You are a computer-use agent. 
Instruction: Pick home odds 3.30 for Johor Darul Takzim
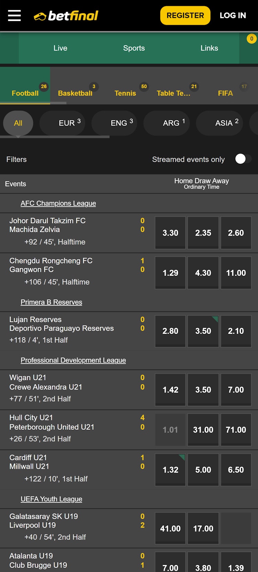tap(170, 233)
